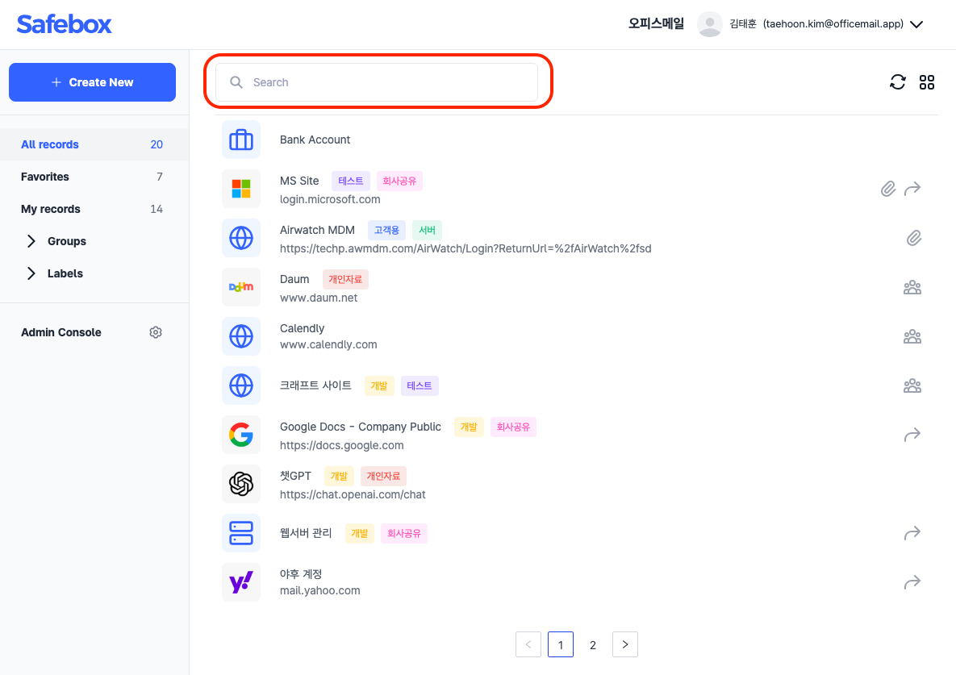Select My records in the sidebar
The image size is (956, 675).
point(51,209)
